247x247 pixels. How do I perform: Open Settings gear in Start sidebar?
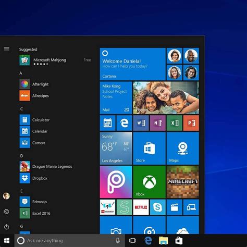point(6,212)
